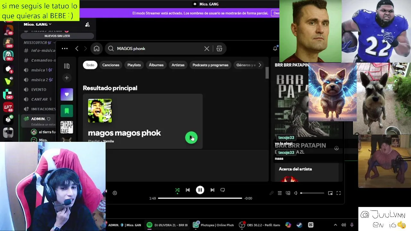Toggle the lyrics microphone icon
This screenshot has width=411, height=231.
click(271, 193)
